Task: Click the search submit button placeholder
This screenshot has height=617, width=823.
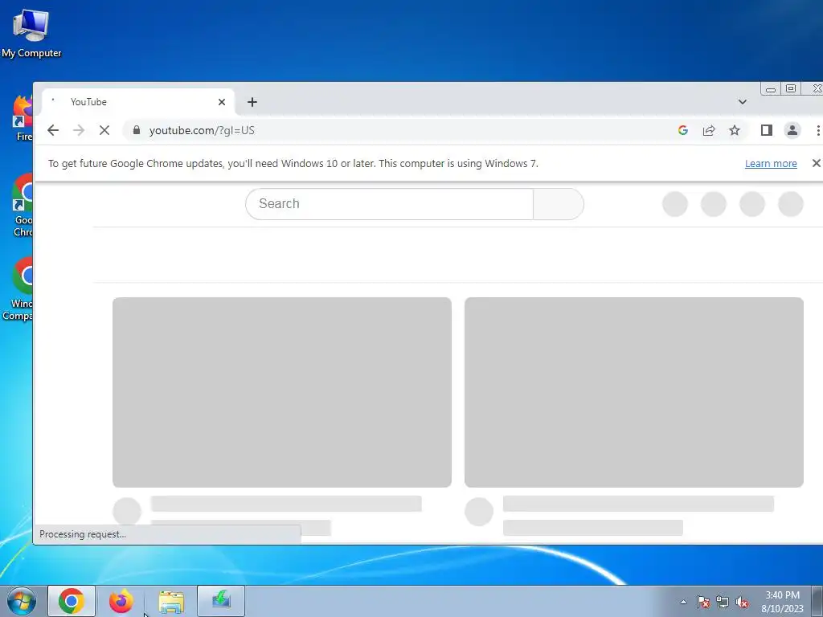Action: coord(559,203)
